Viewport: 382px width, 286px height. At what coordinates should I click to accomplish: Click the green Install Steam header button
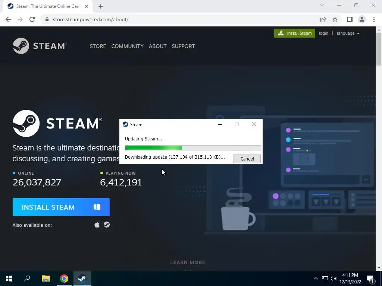(295, 33)
